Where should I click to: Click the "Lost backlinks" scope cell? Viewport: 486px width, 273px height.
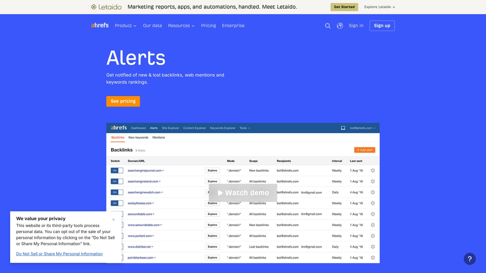(259, 247)
